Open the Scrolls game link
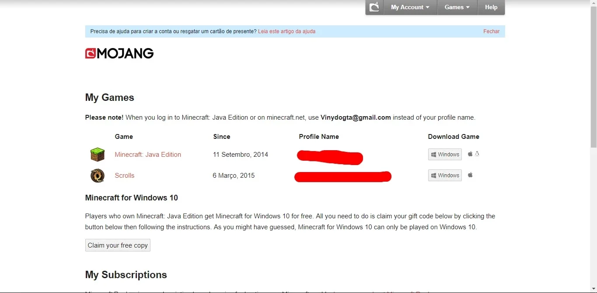Viewport: 597px width, 293px height. point(125,176)
